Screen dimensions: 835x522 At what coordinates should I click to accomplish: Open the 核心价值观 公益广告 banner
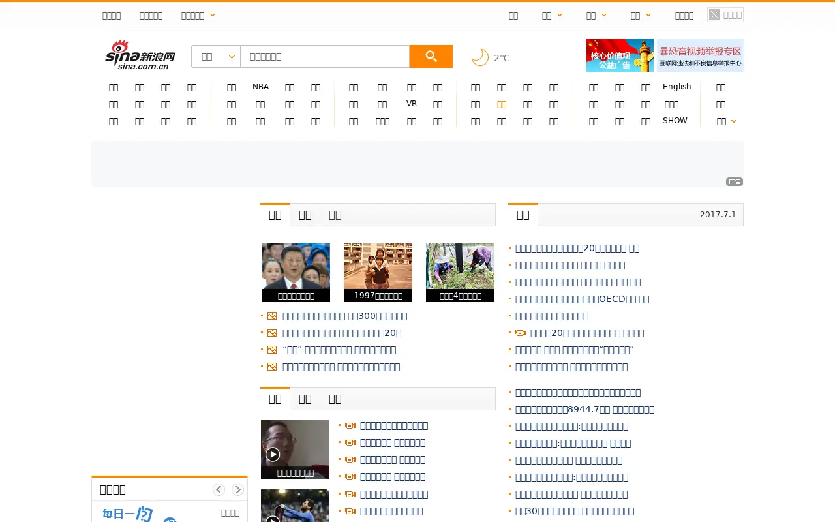[620, 55]
